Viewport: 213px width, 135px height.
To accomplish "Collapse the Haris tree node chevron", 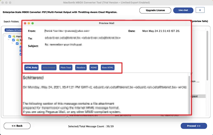I will click(5, 36).
